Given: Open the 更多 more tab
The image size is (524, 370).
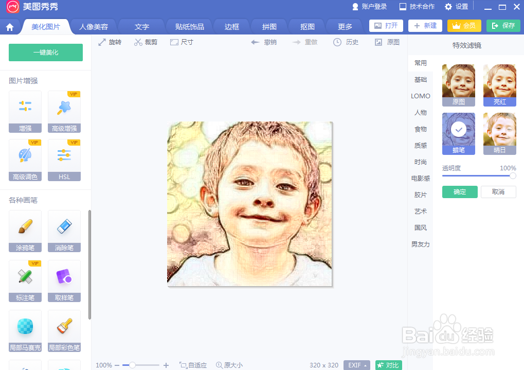Looking at the screenshot, I should pos(345,27).
